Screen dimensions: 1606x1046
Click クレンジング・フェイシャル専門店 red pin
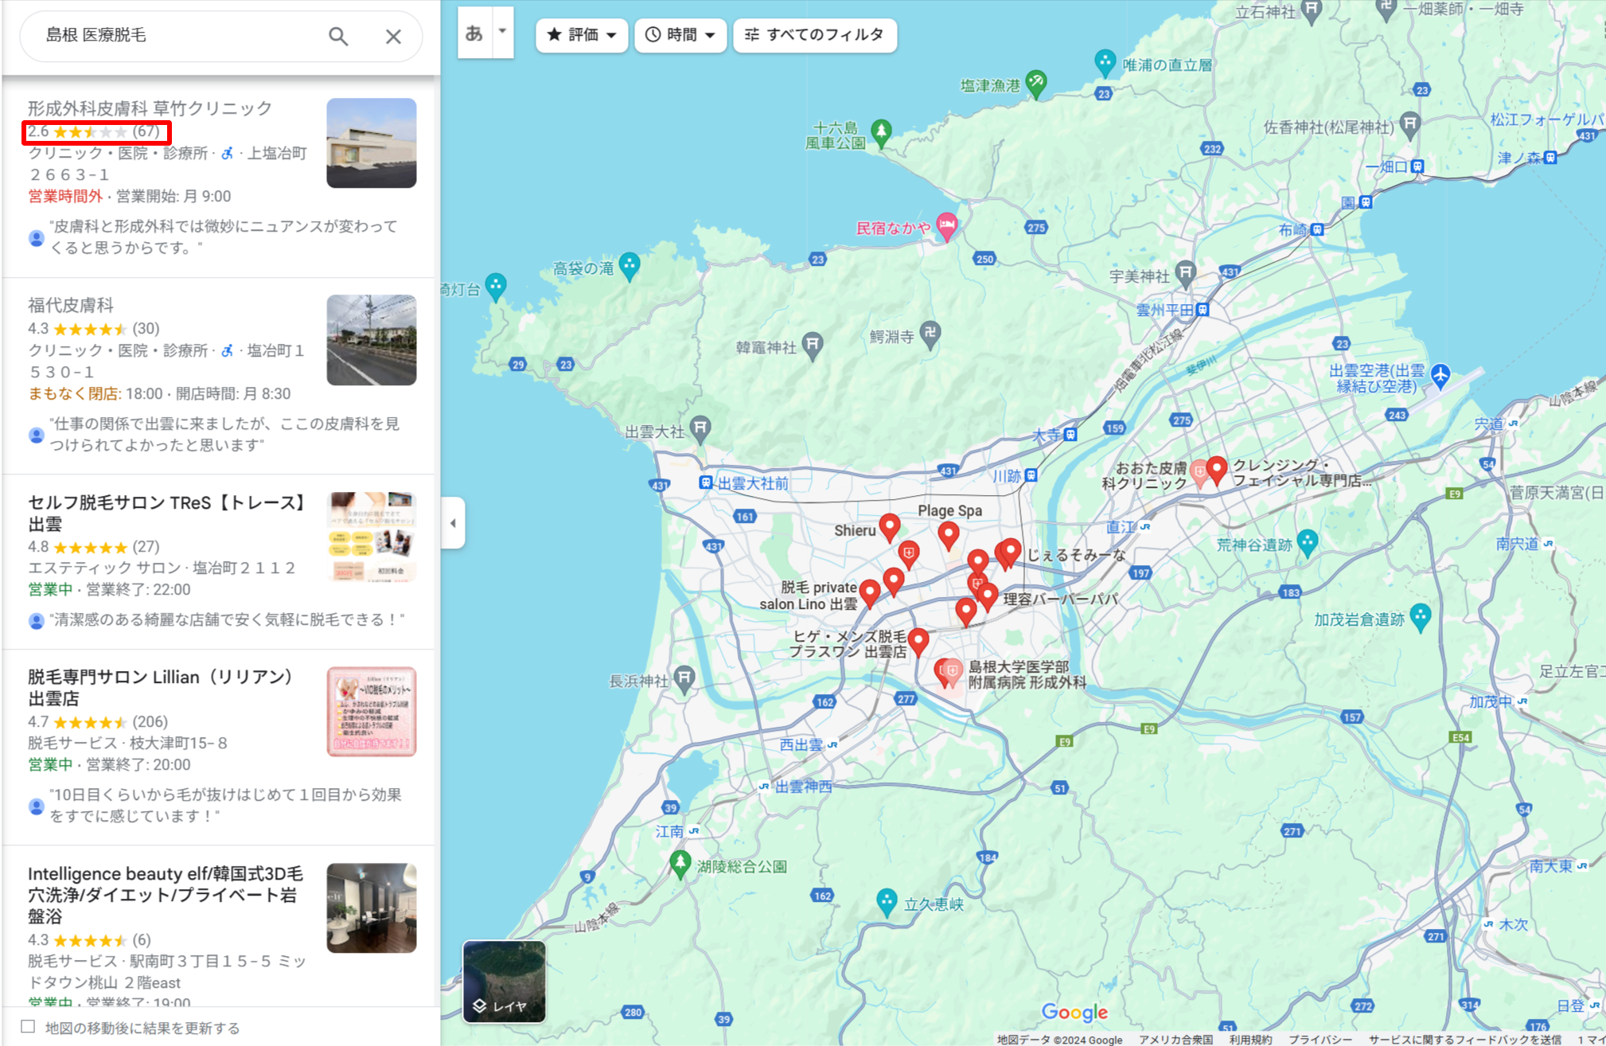click(1216, 470)
